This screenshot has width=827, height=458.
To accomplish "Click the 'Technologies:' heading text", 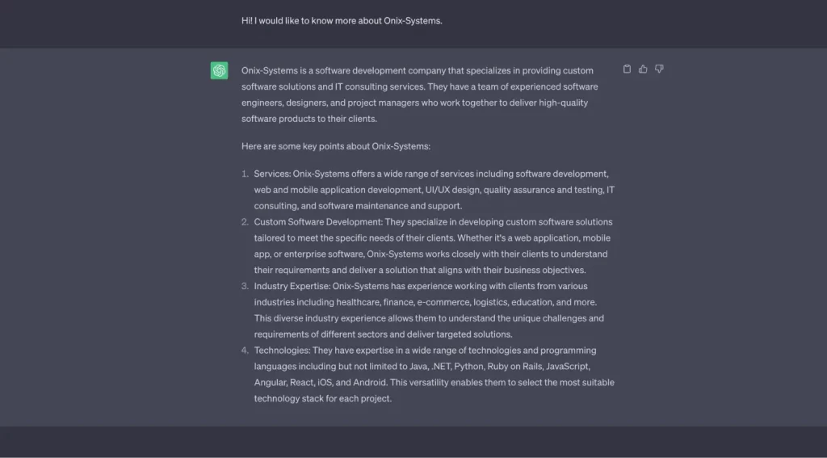I will 282,351.
